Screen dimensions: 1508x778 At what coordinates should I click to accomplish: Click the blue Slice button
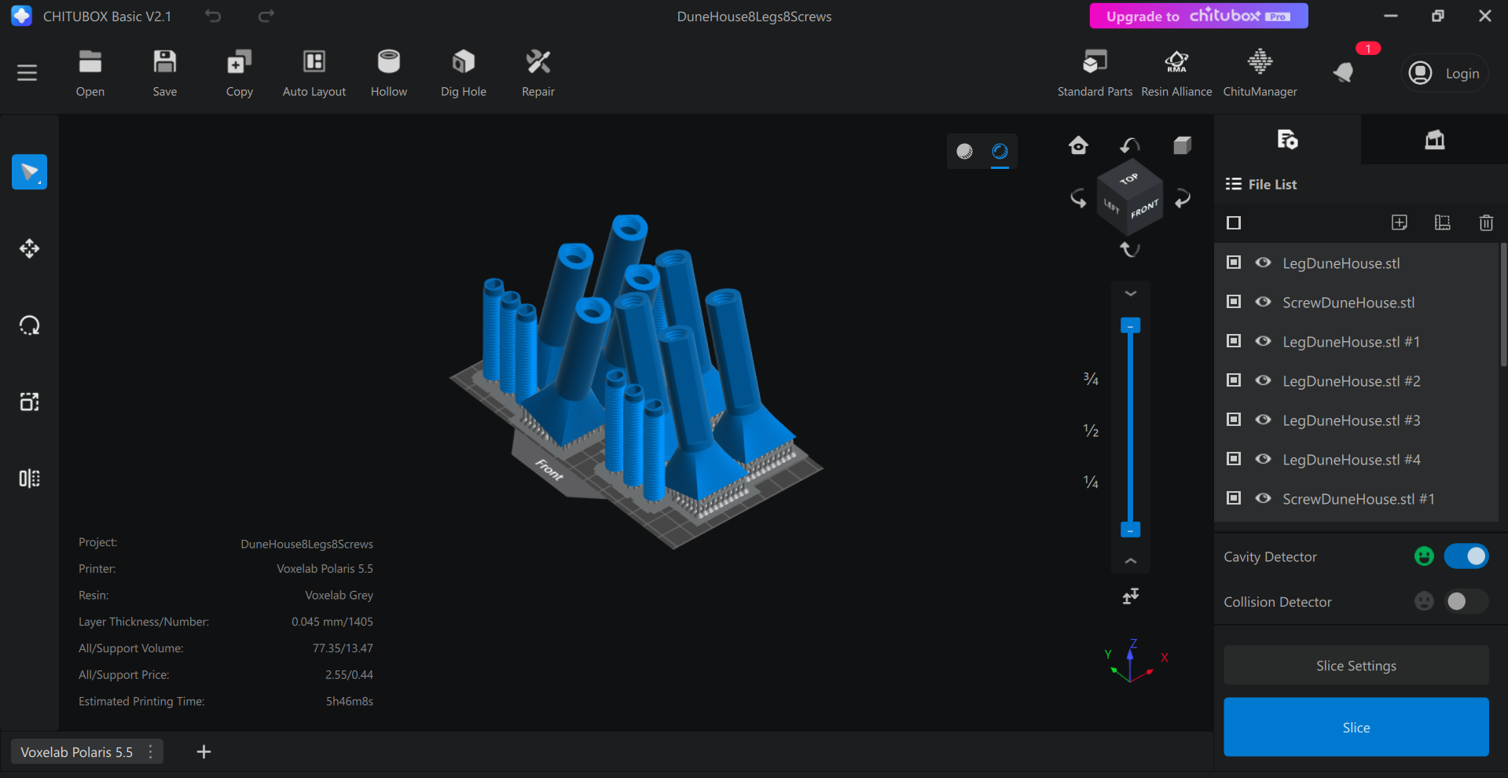pyautogui.click(x=1356, y=728)
